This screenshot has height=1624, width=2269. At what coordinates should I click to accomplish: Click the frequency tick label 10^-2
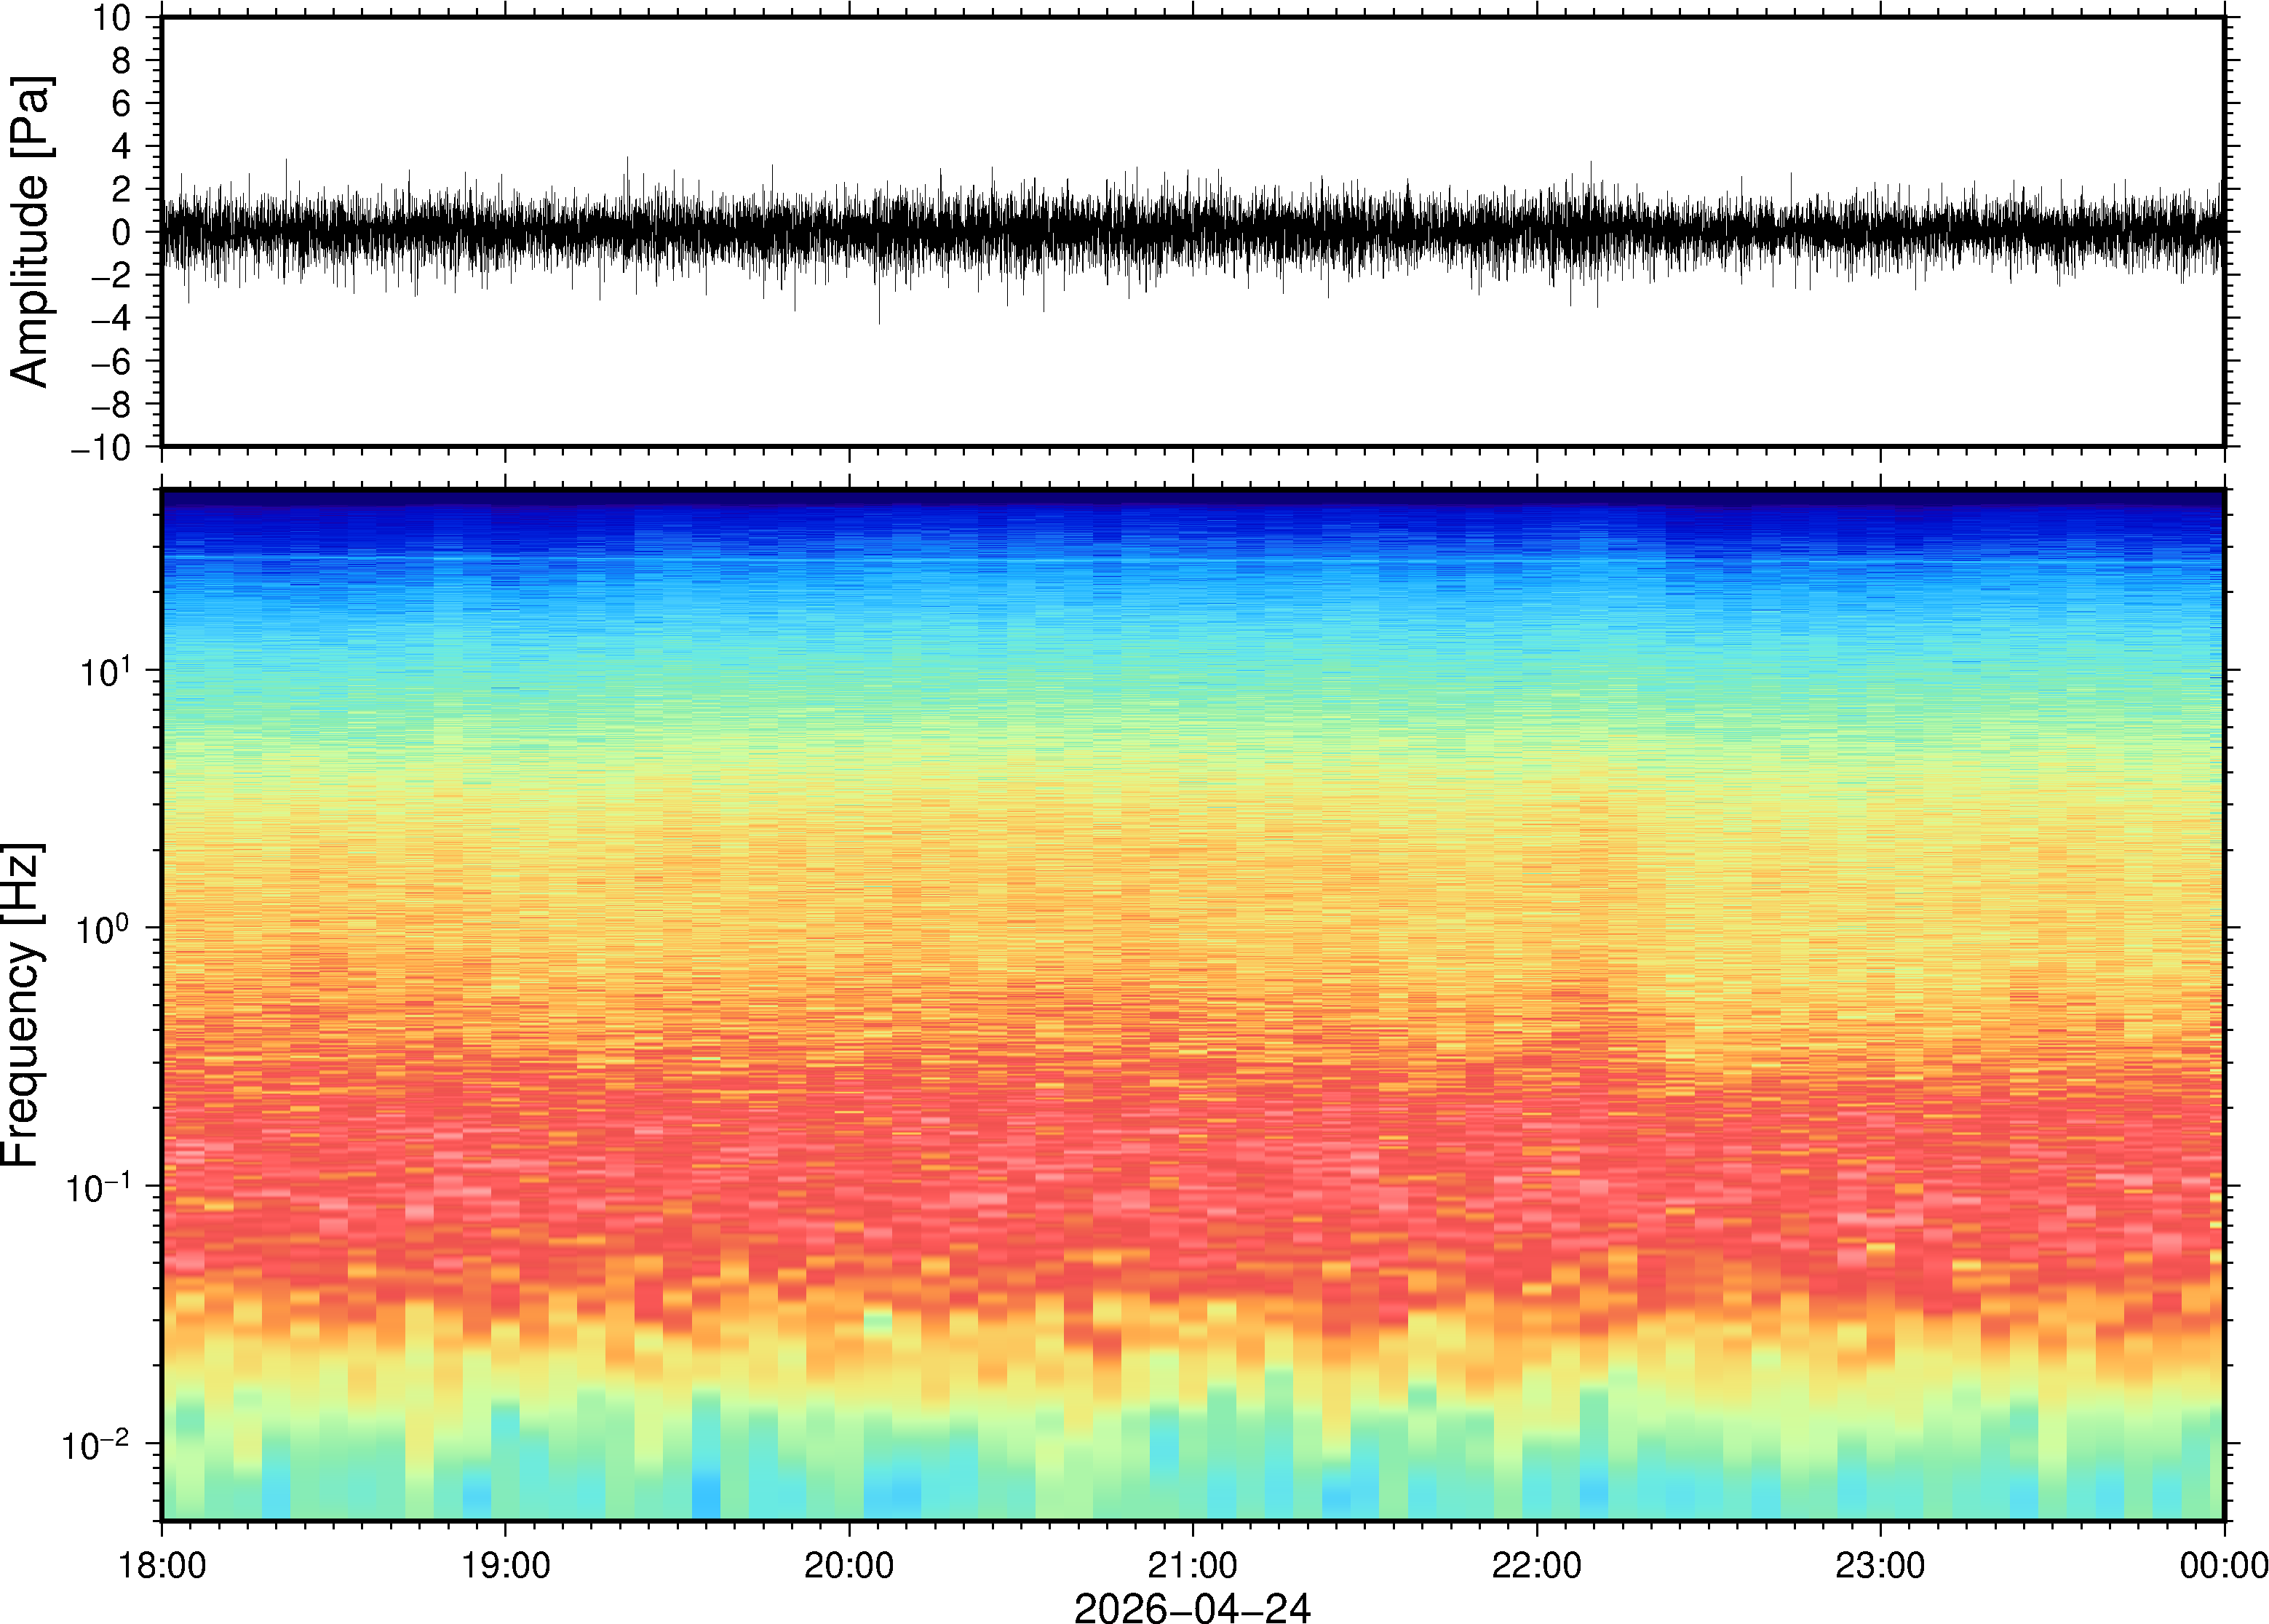(96, 1443)
